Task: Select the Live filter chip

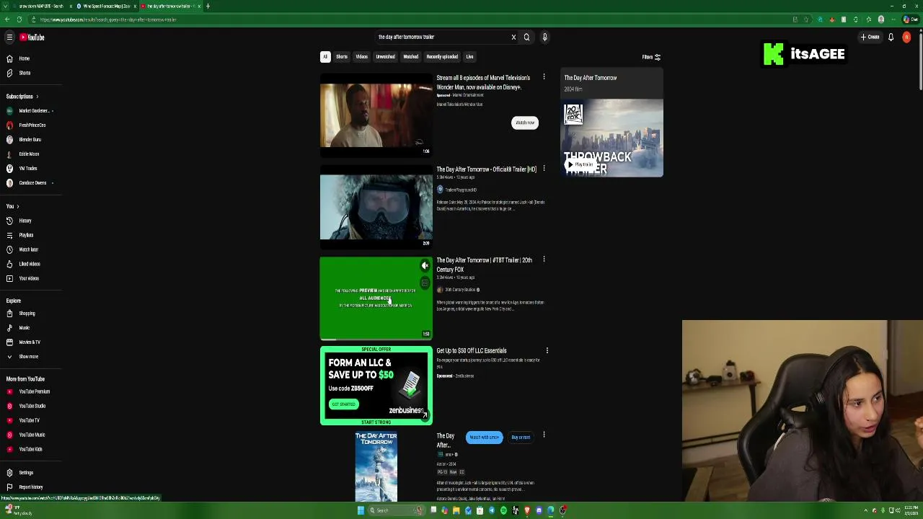Action: pyautogui.click(x=469, y=57)
